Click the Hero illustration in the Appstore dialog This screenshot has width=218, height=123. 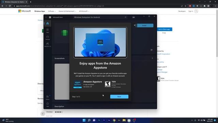(100, 42)
